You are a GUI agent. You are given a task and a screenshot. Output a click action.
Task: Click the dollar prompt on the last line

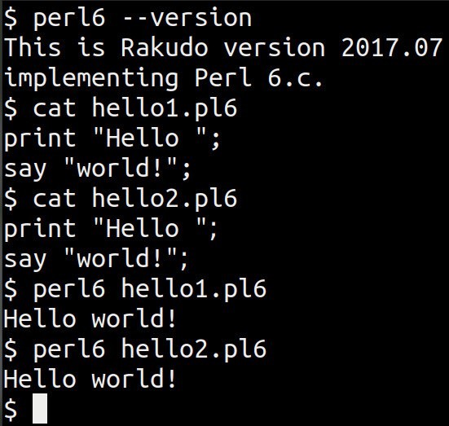pos(11,410)
